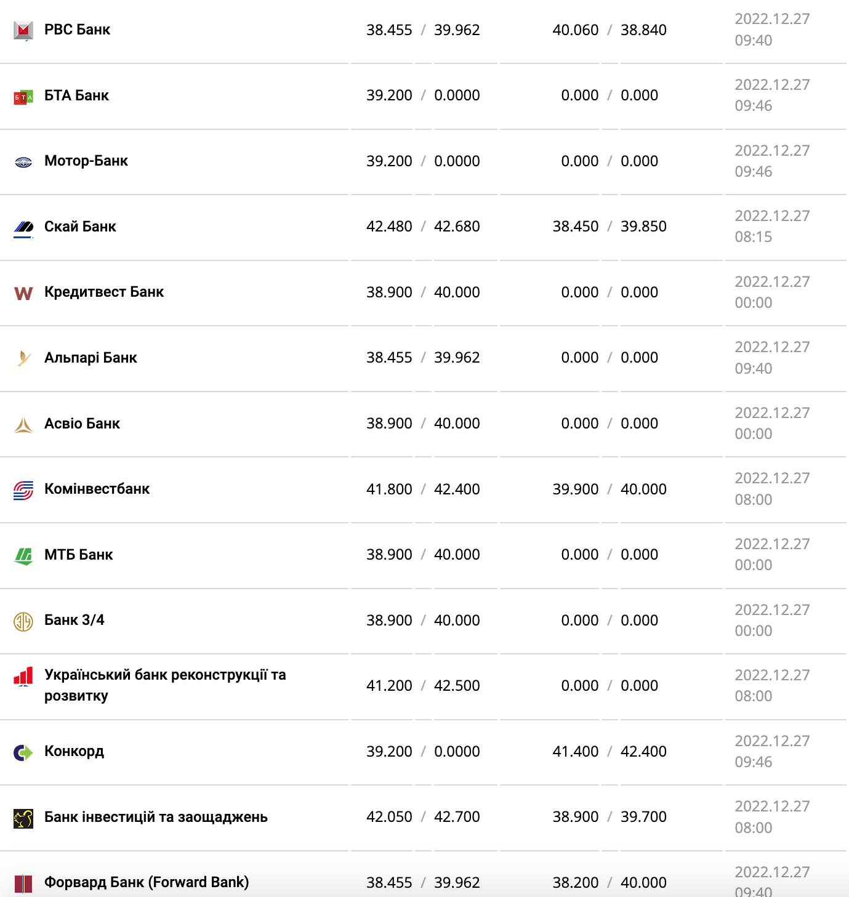
Task: Open the Комінвестбанк name link
Action: pos(97,489)
